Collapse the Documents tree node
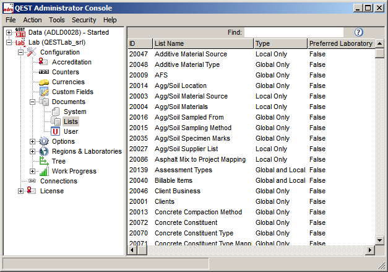The image size is (388, 272). [x=32, y=102]
